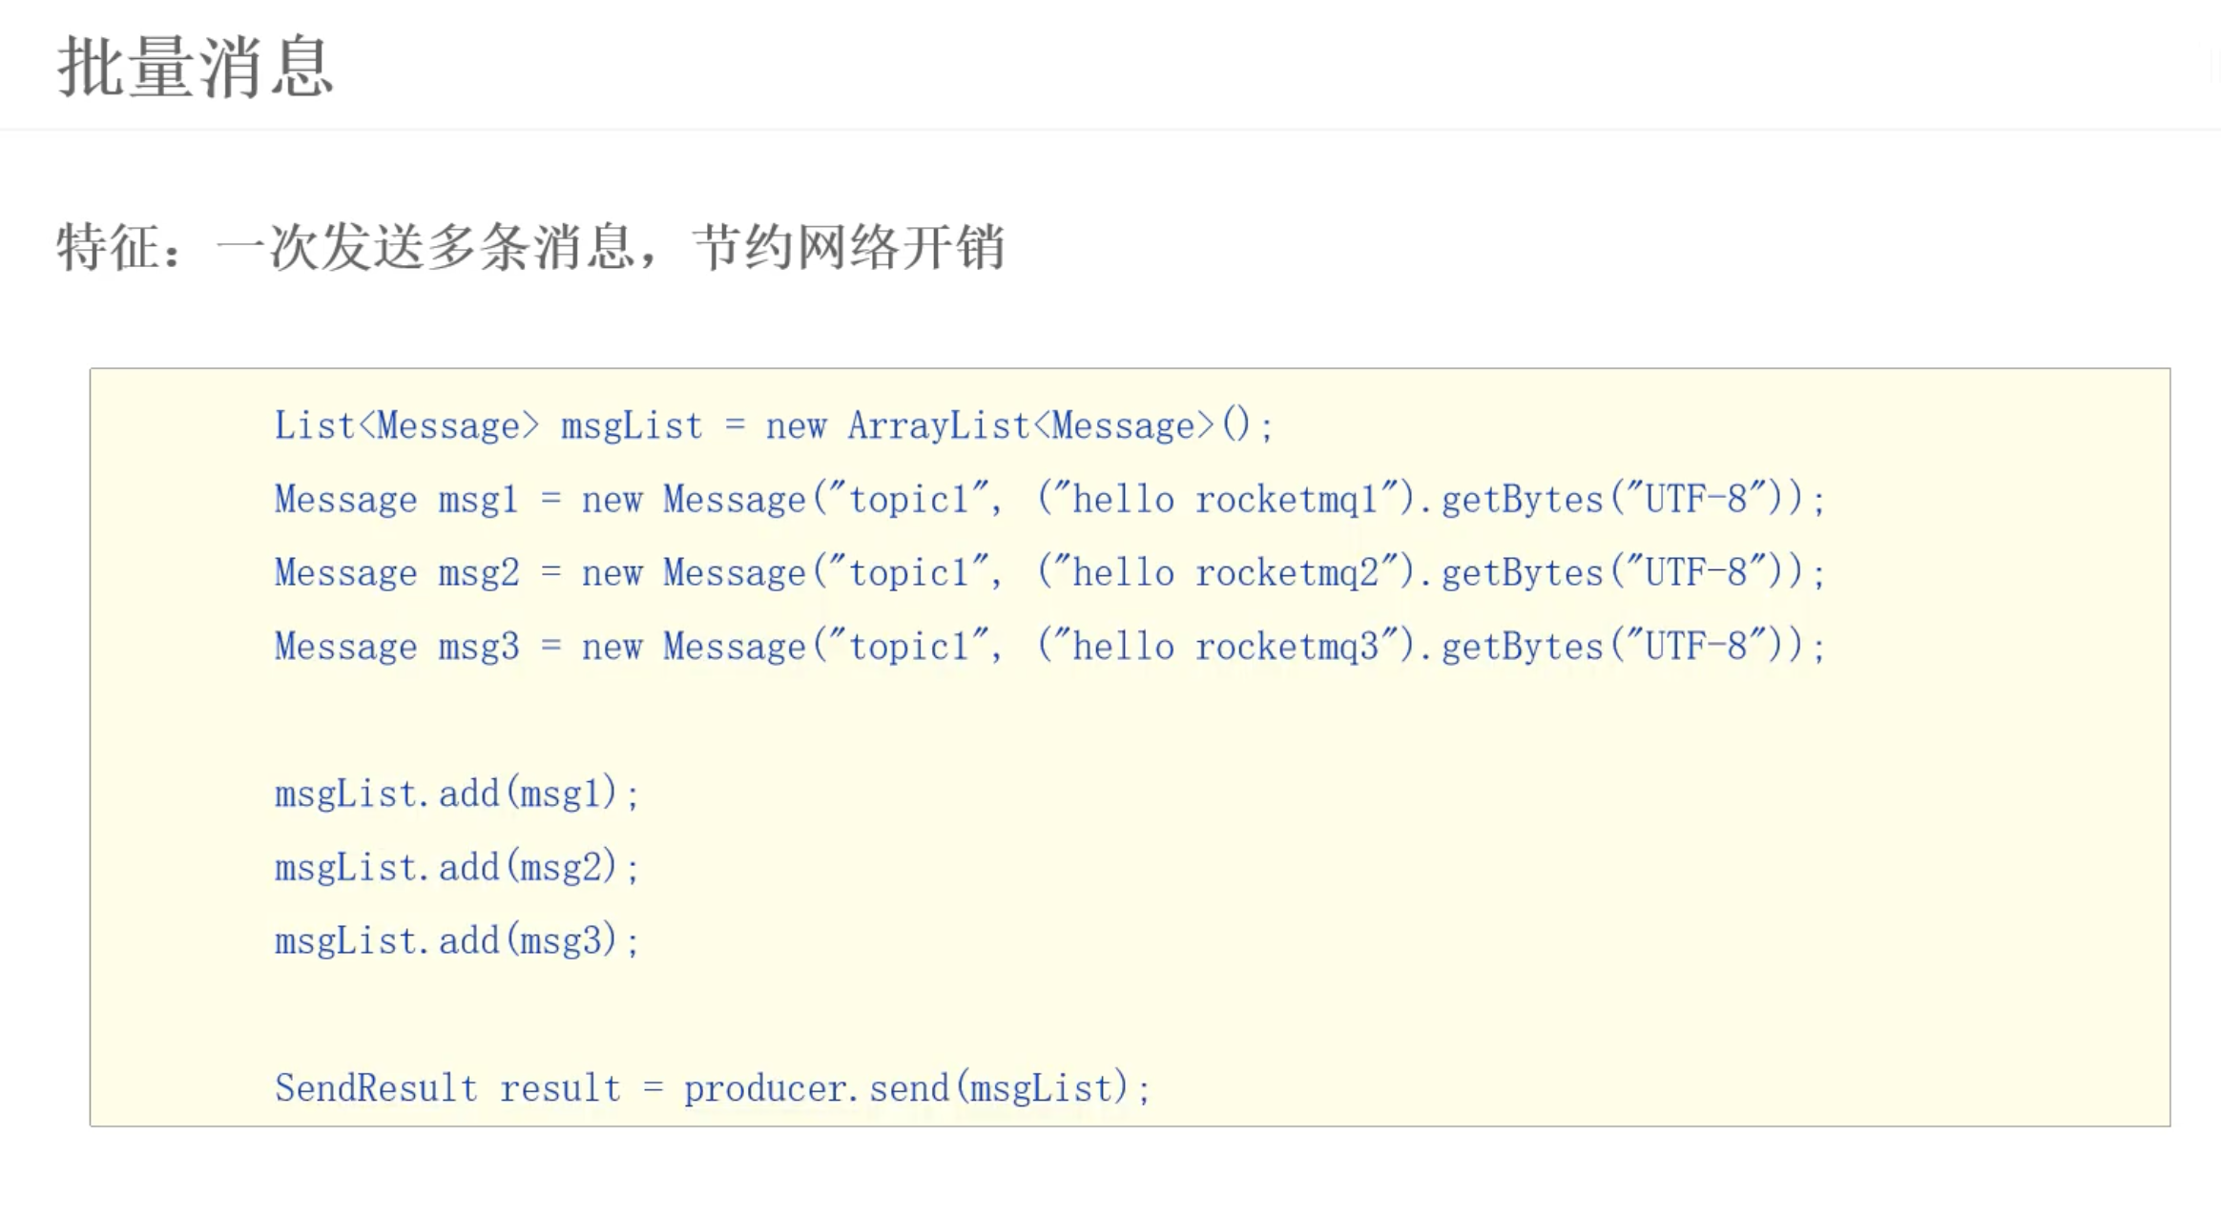Click List<Message> at the start of the code

pyautogui.click(x=406, y=425)
